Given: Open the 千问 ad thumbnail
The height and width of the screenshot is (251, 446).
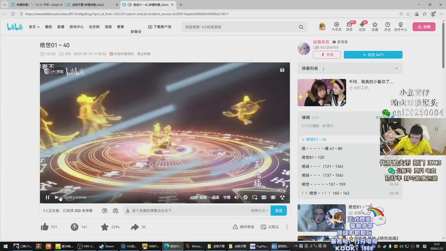Looking at the screenshot, I should tap(322, 93).
